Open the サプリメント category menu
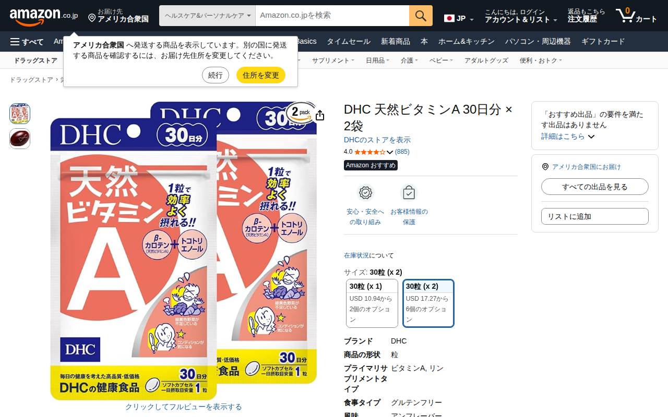This screenshot has height=417, width=668. pyautogui.click(x=333, y=60)
